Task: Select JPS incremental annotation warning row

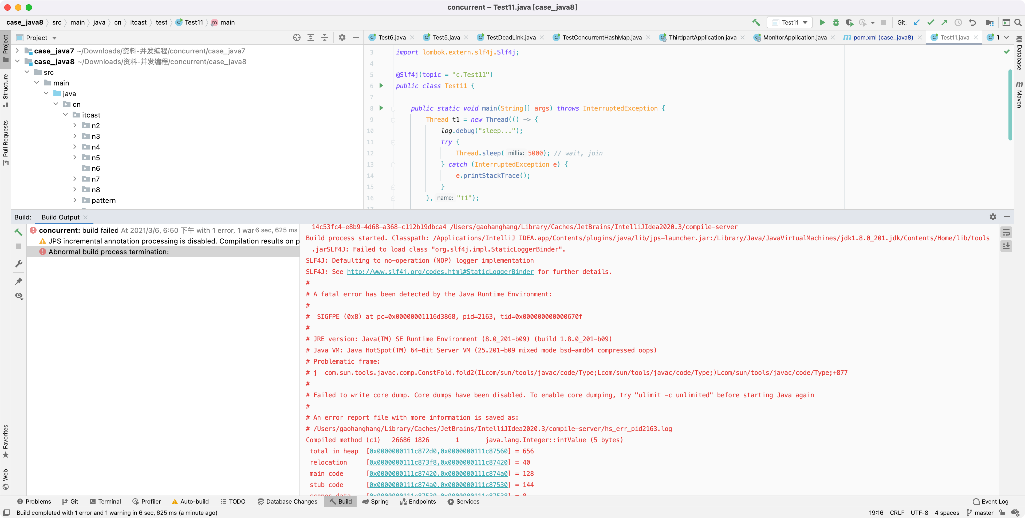Action: (163, 241)
